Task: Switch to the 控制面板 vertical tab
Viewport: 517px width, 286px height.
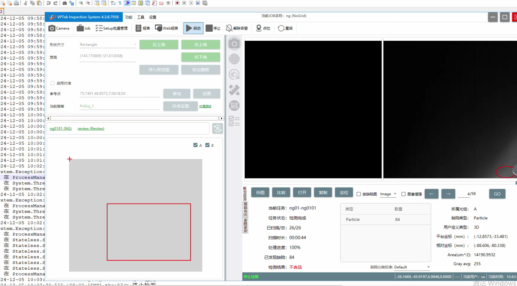Action: click(245, 225)
